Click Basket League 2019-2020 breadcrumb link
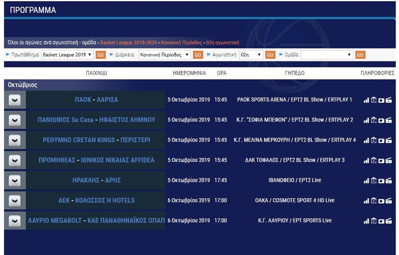 coord(129,43)
